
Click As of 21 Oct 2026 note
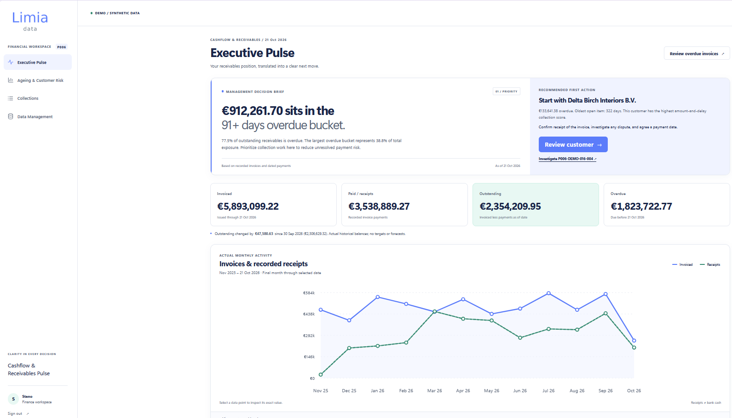(507, 166)
